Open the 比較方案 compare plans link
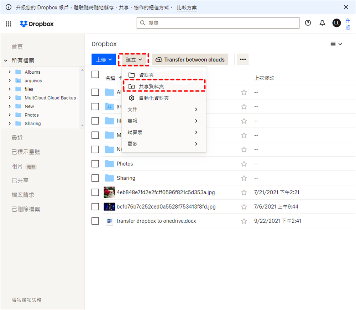The width and height of the screenshot is (356, 310). [x=187, y=7]
